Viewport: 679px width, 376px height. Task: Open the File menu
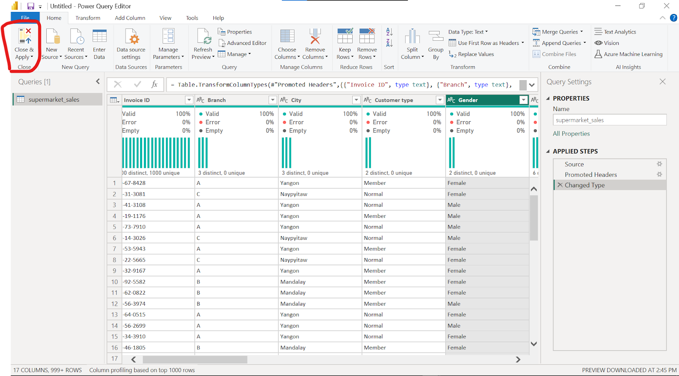point(25,18)
